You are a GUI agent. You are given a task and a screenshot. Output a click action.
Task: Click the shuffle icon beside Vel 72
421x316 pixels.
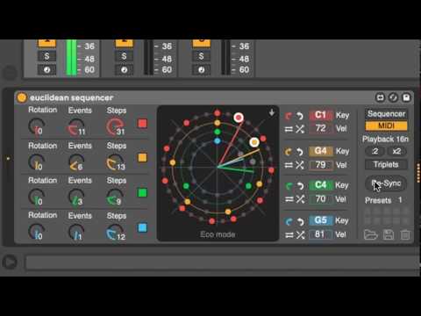[300, 129]
